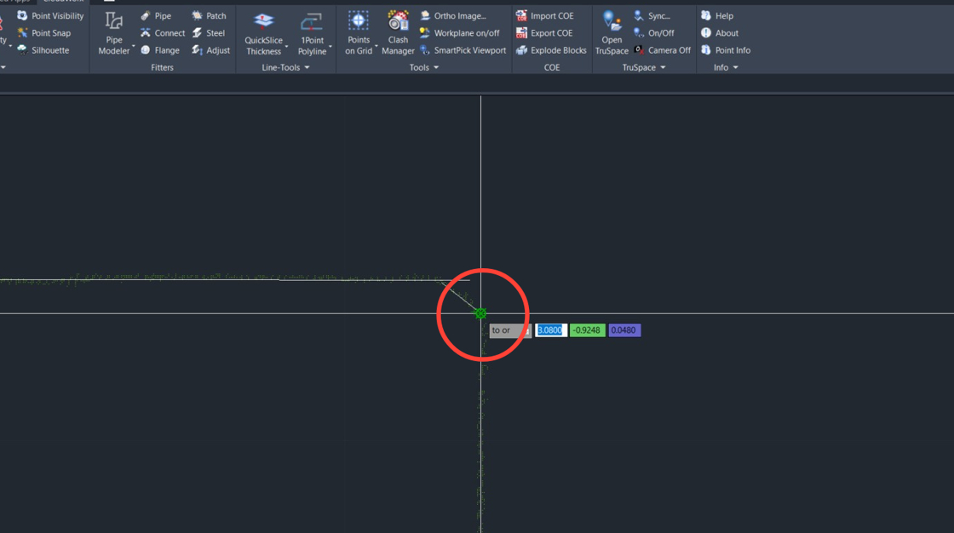Toggle Point Snap
The image size is (954, 533).
43,33
